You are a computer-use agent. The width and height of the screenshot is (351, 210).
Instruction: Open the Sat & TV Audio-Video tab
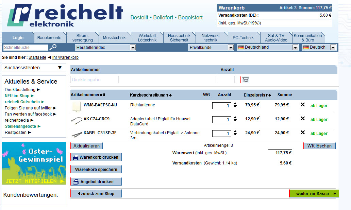[276, 38]
